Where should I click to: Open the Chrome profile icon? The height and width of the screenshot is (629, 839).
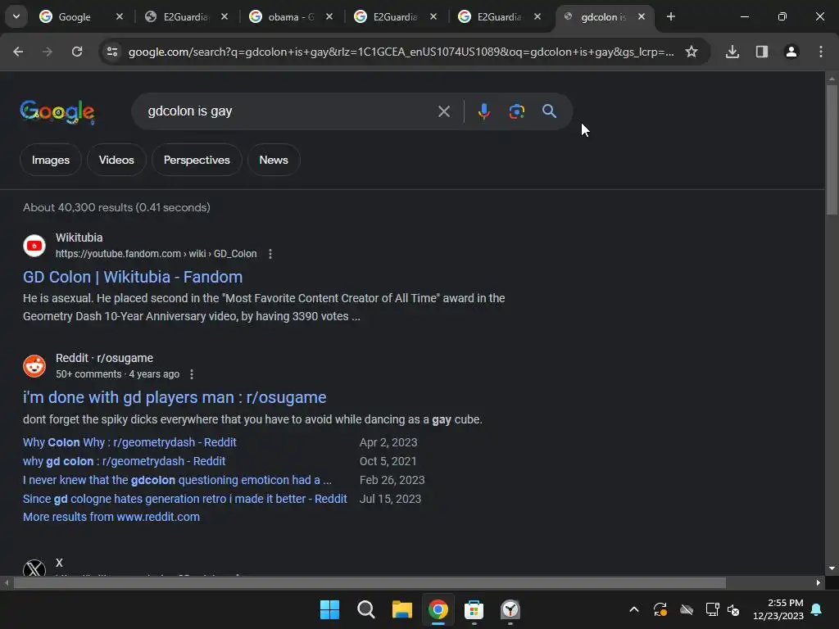tap(791, 52)
